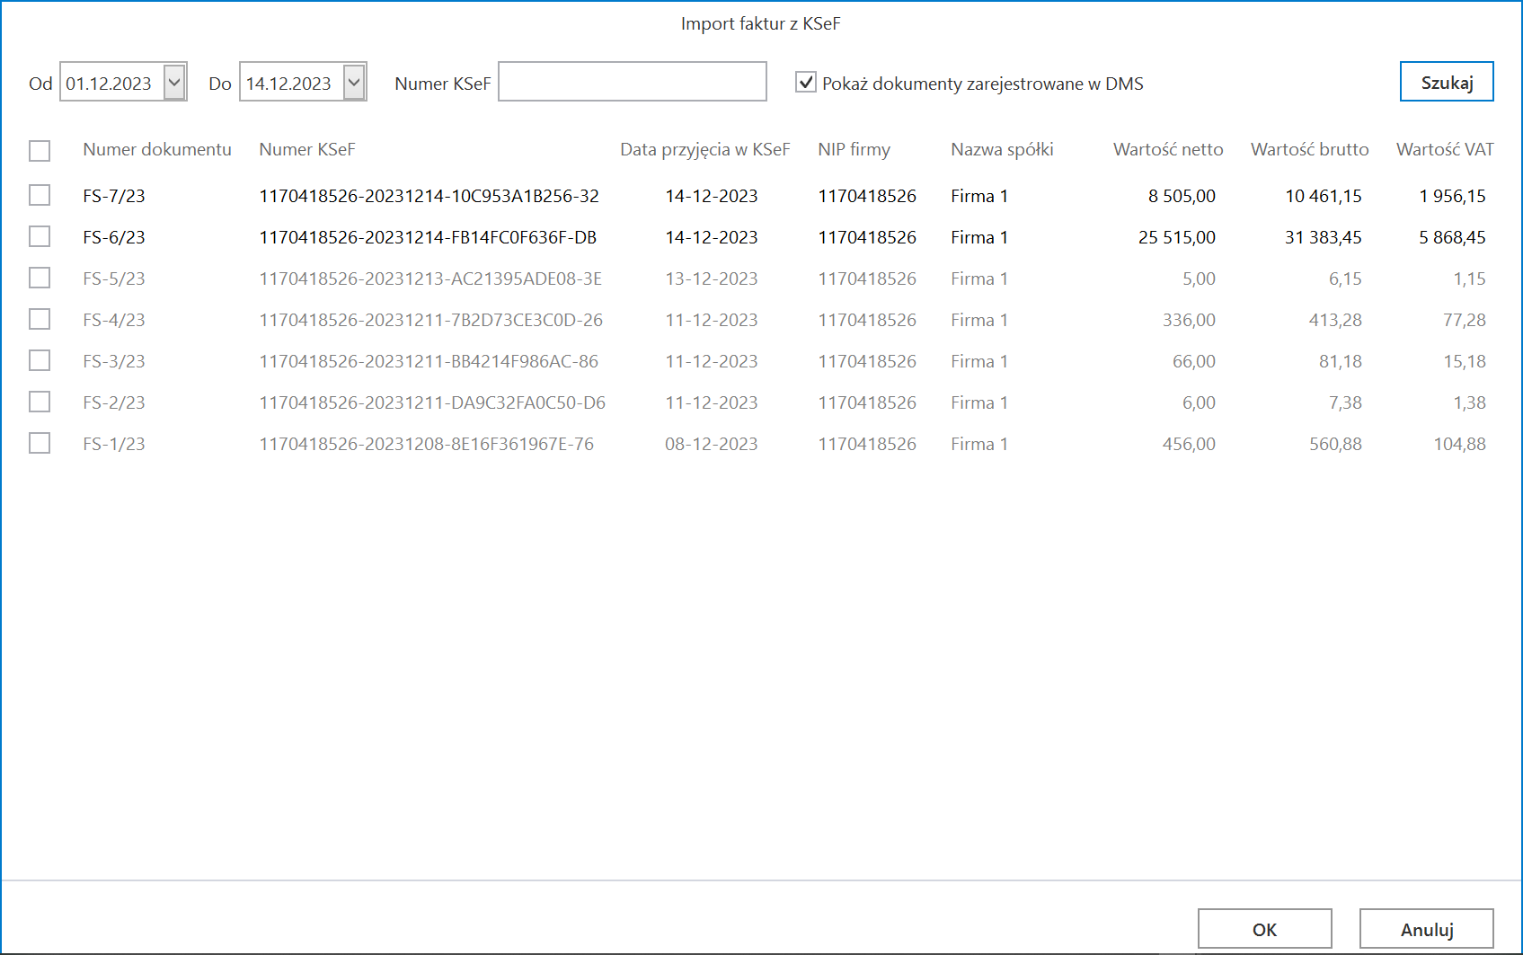Click the Szukaj button
The width and height of the screenshot is (1523, 955).
[1447, 82]
